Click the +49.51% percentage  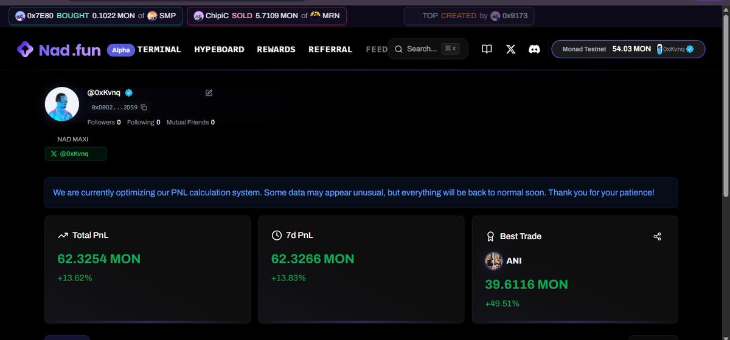coord(502,304)
